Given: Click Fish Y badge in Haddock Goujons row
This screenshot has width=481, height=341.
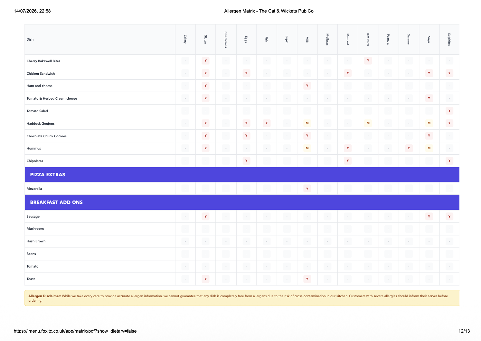Looking at the screenshot, I should click(x=267, y=123).
